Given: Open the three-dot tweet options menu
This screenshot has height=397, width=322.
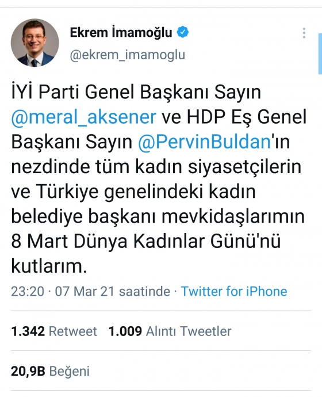Looking at the screenshot, I should 304,33.
